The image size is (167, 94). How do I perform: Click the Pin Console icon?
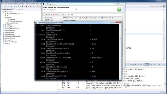pyautogui.click(x=151, y=64)
